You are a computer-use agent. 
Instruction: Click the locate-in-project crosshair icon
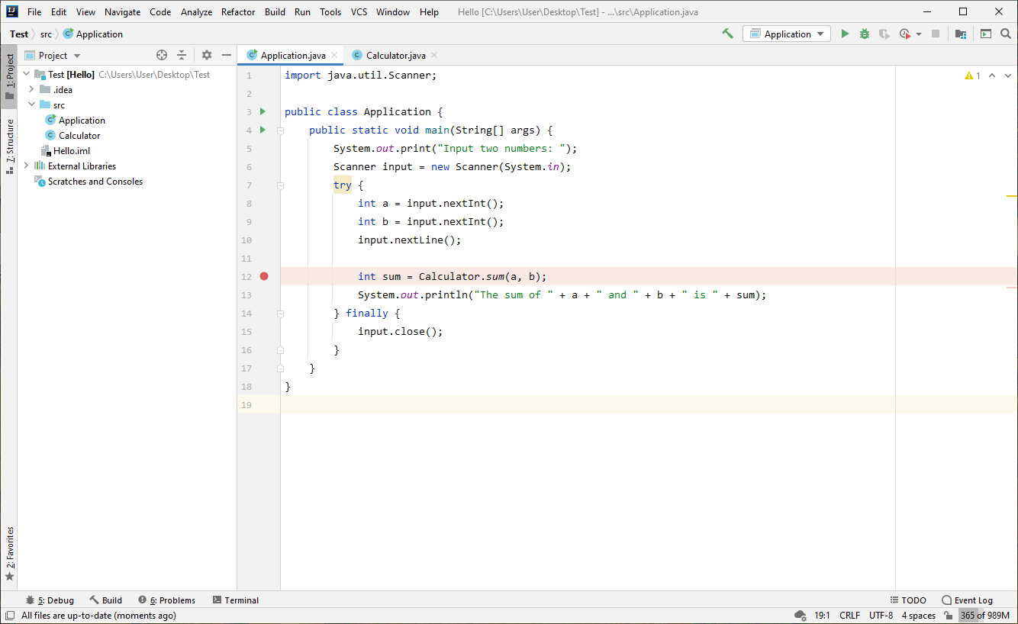click(162, 55)
